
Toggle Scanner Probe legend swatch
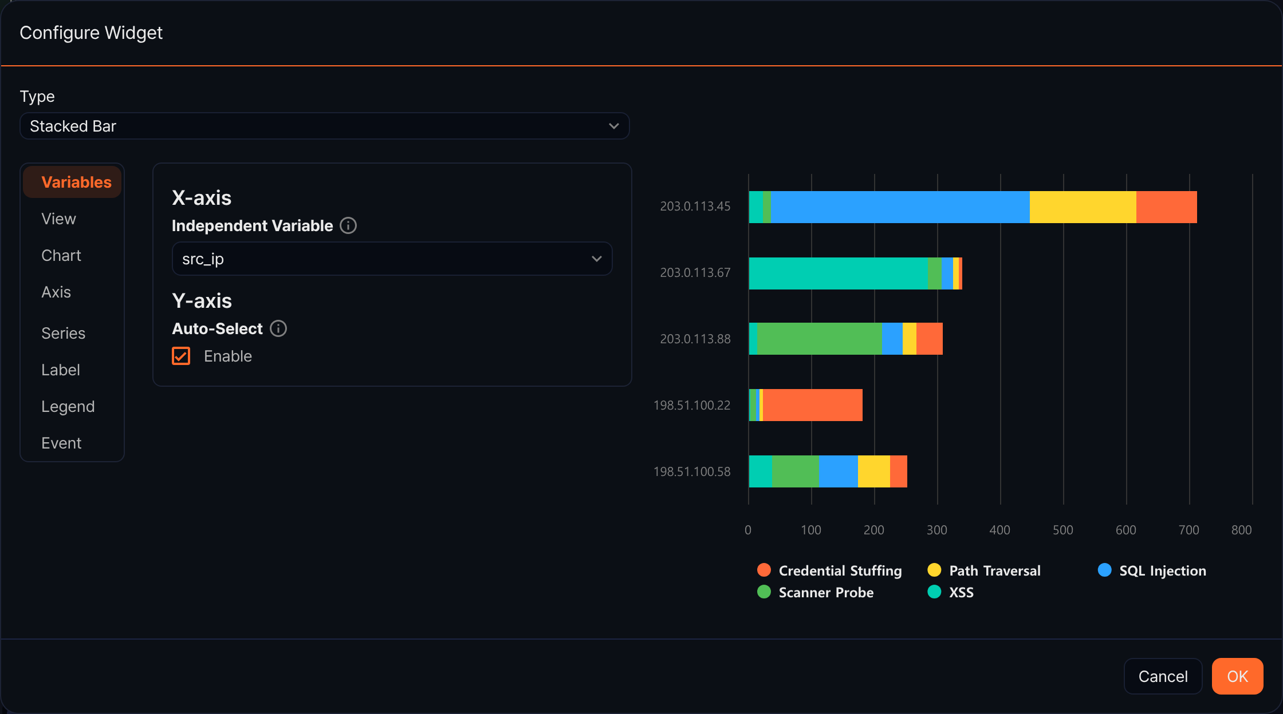pyautogui.click(x=763, y=592)
